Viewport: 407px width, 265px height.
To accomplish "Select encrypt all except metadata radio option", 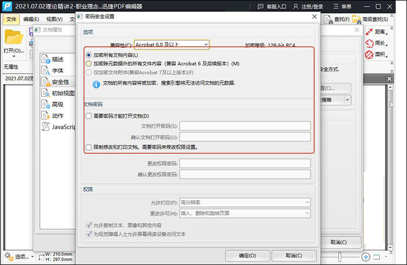I will click(89, 63).
